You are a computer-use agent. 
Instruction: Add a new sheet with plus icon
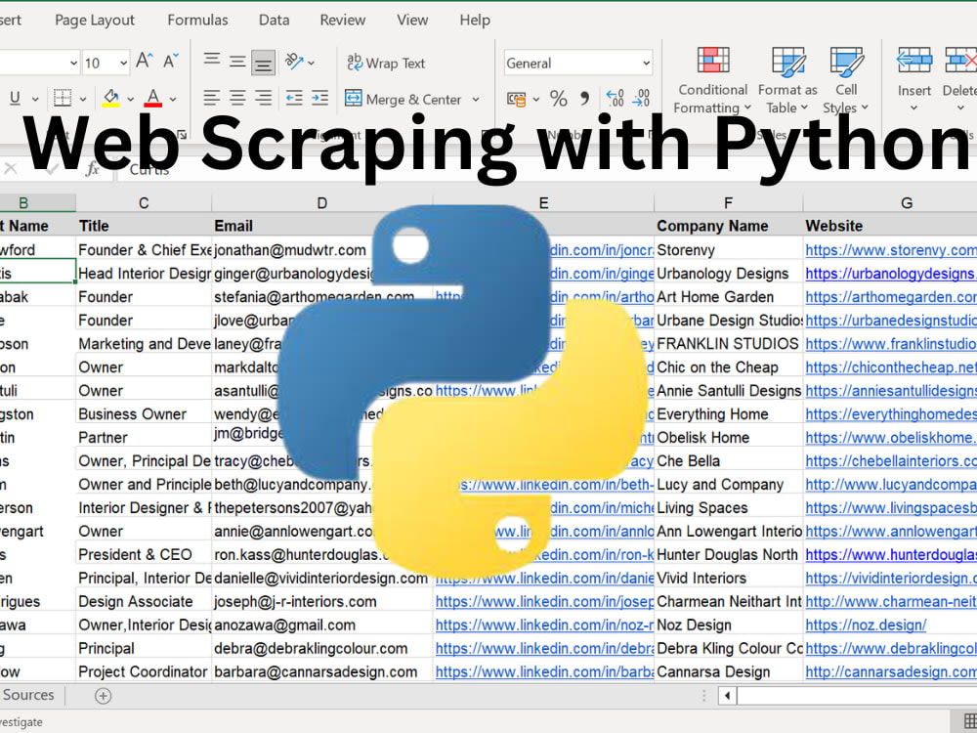coord(103,696)
